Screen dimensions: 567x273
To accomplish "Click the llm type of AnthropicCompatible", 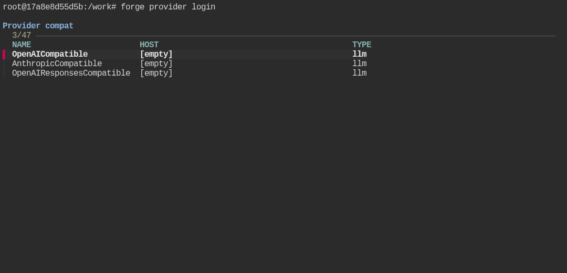I will tap(360, 64).
